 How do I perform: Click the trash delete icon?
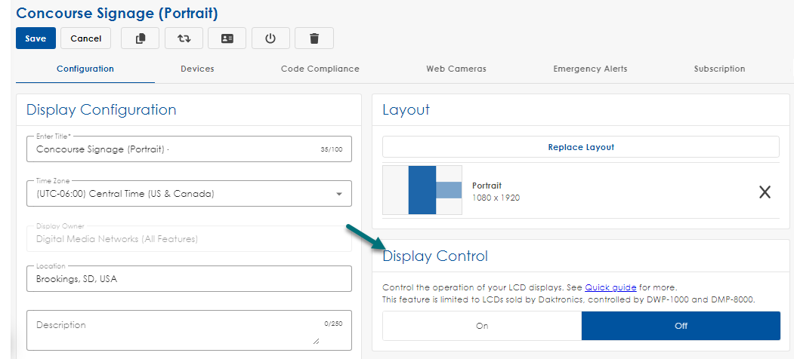click(314, 38)
